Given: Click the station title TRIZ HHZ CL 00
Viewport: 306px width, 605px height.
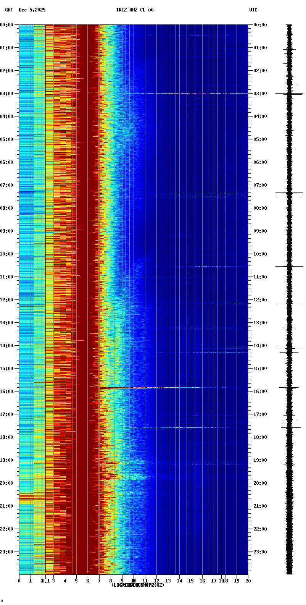Looking at the screenshot, I should (135, 10).
